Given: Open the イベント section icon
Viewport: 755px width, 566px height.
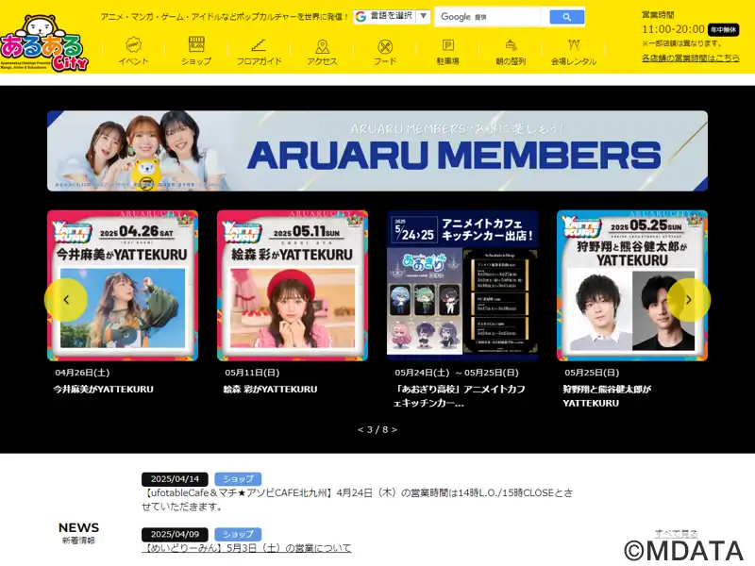Looking at the screenshot, I should (133, 45).
